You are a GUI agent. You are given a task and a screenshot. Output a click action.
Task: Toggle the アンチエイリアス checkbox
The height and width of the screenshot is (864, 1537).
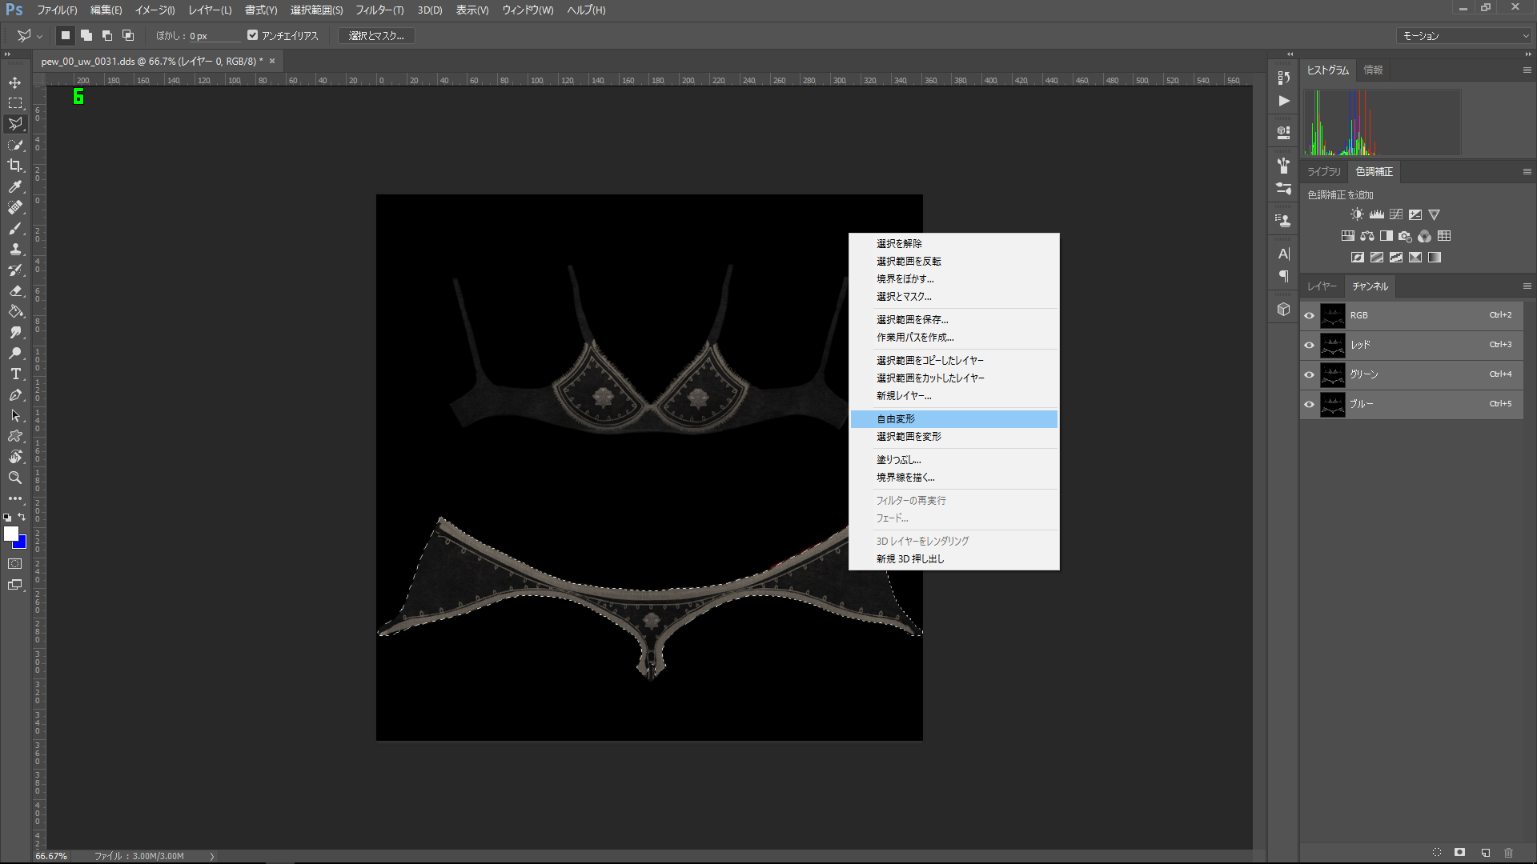(253, 35)
